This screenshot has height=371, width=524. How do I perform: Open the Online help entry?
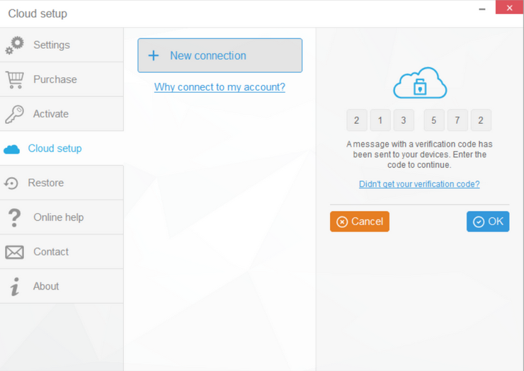62,217
